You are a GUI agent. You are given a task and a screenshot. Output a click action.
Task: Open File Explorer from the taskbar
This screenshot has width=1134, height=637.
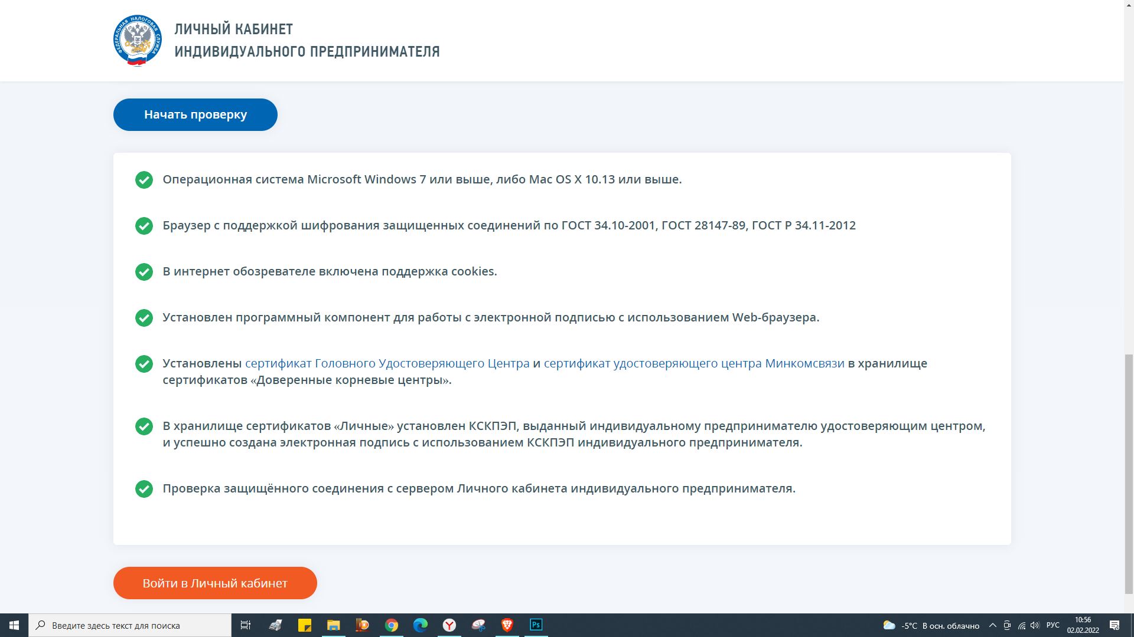click(333, 625)
